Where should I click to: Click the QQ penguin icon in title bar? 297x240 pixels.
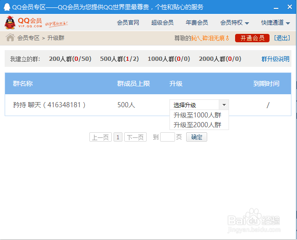click(x=7, y=7)
